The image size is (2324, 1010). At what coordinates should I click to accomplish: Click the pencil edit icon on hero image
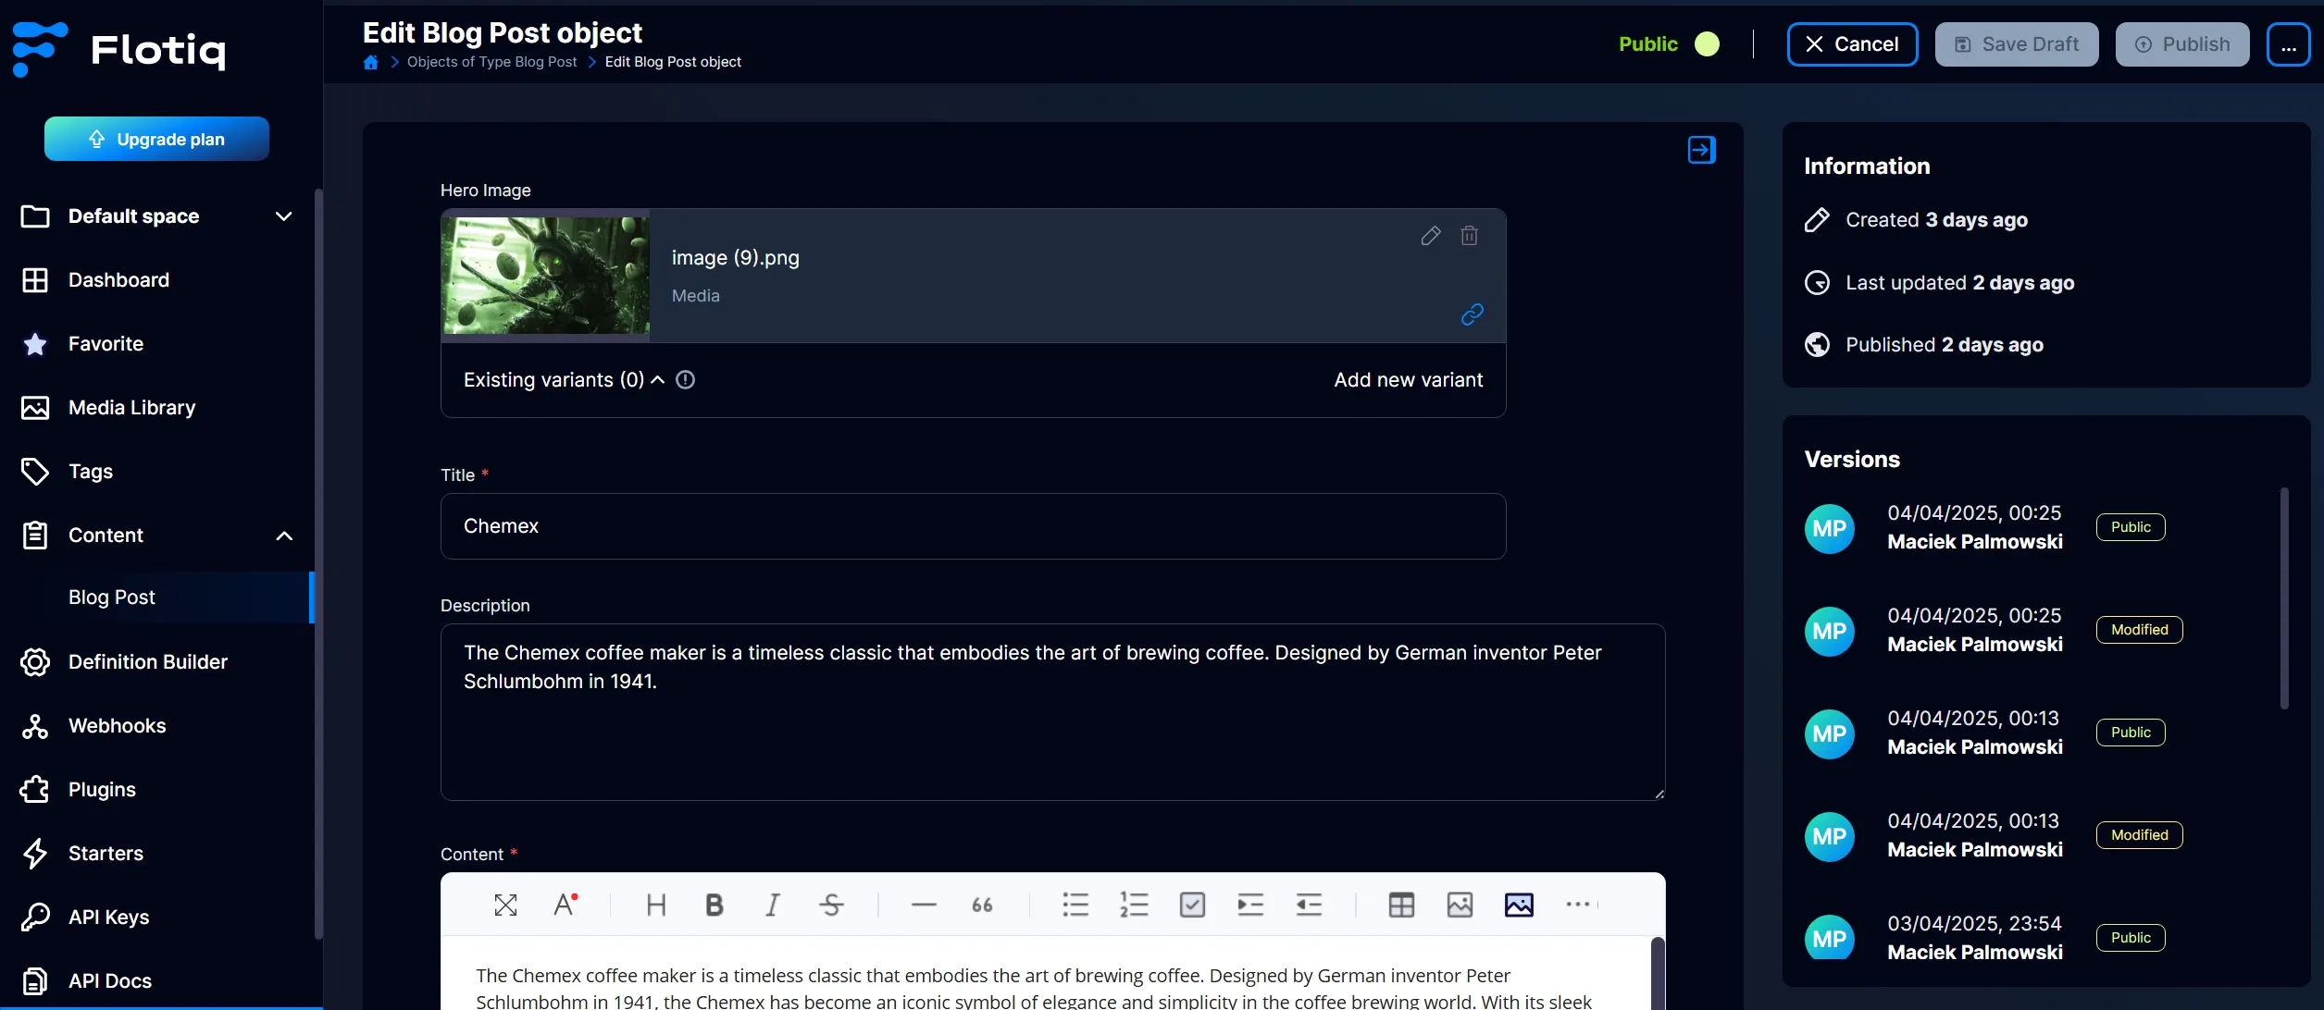pos(1430,236)
